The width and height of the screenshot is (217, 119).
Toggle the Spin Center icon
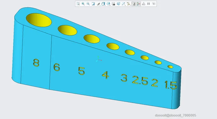[139, 4]
